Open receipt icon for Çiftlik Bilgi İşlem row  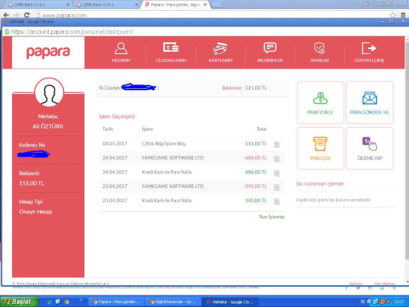(x=277, y=145)
